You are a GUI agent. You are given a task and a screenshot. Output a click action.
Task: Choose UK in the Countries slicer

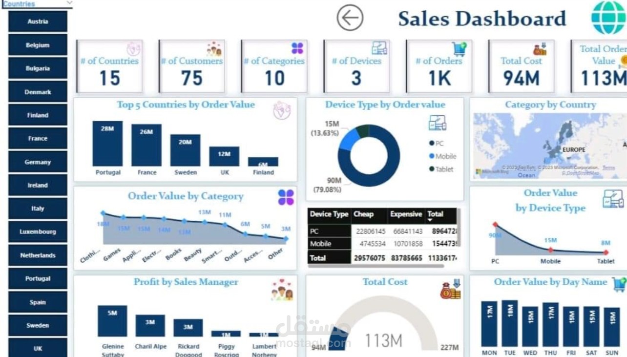[38, 348]
